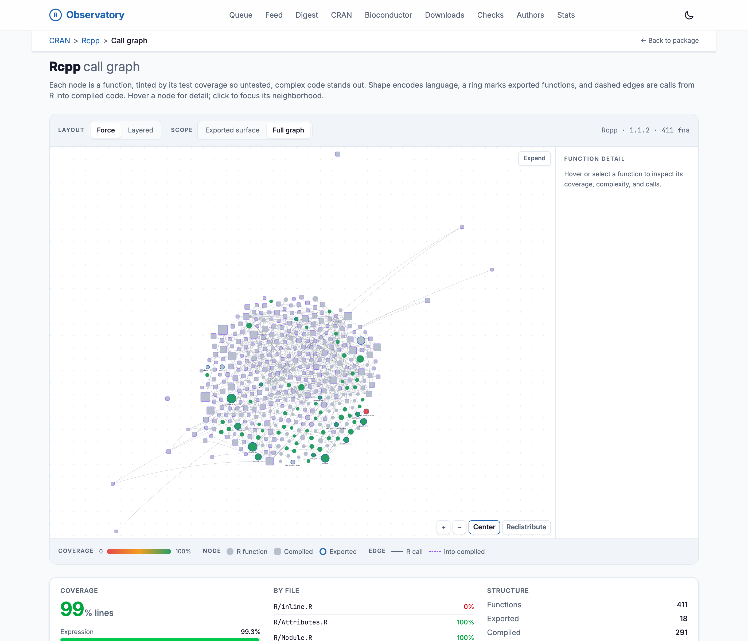The width and height of the screenshot is (748, 641).
Task: Select the cpp_object_initializer node
Action: point(336,425)
